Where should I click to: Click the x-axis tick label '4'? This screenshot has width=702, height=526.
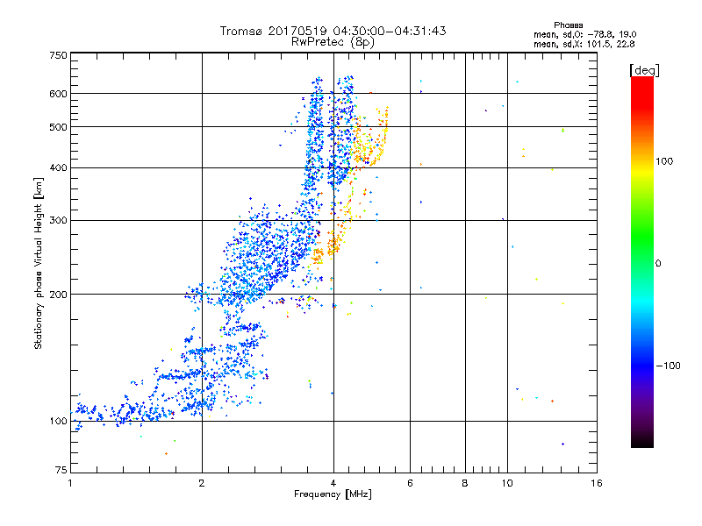(x=333, y=483)
